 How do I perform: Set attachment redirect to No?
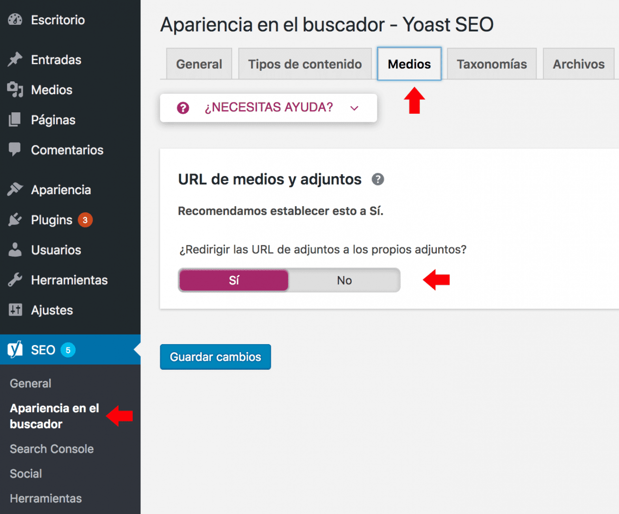point(344,280)
